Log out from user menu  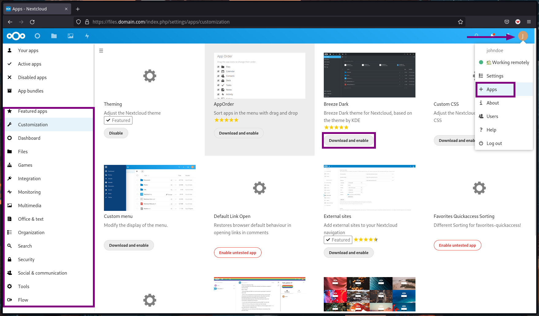point(504,143)
